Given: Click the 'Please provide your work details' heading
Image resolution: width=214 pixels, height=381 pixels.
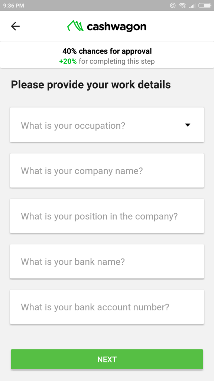Looking at the screenshot, I should [91, 84].
